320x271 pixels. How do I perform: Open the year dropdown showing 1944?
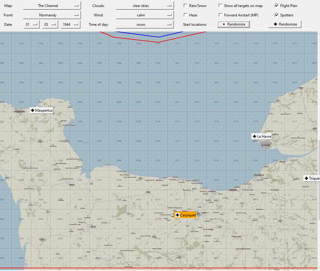(70, 25)
